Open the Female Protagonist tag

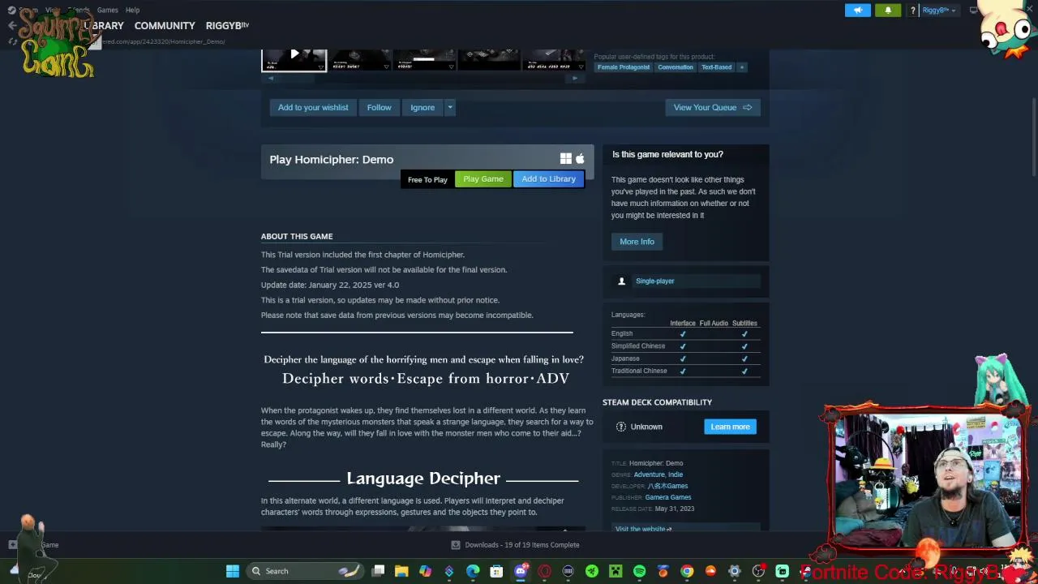624,67
